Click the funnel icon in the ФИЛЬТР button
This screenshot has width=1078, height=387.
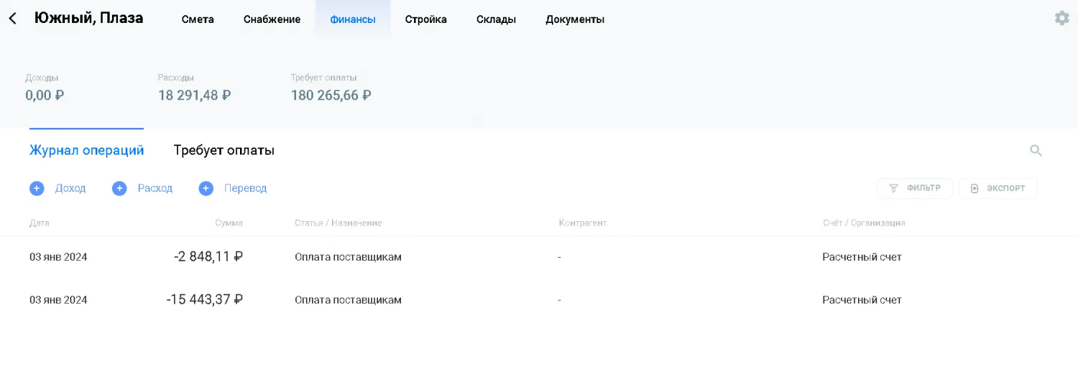click(x=893, y=188)
